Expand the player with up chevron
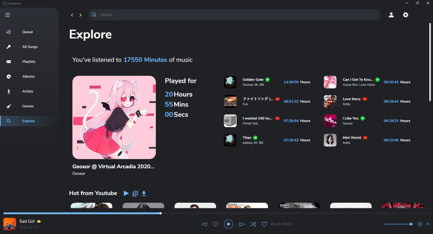Screen dimensions: 433x234 (x=427, y=224)
